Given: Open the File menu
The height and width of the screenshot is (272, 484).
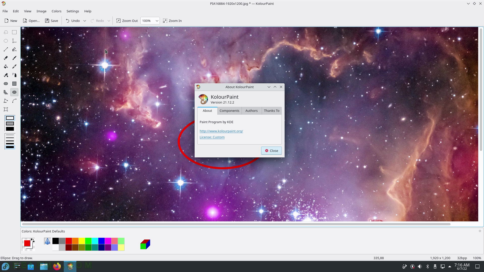Looking at the screenshot, I should 5,11.
